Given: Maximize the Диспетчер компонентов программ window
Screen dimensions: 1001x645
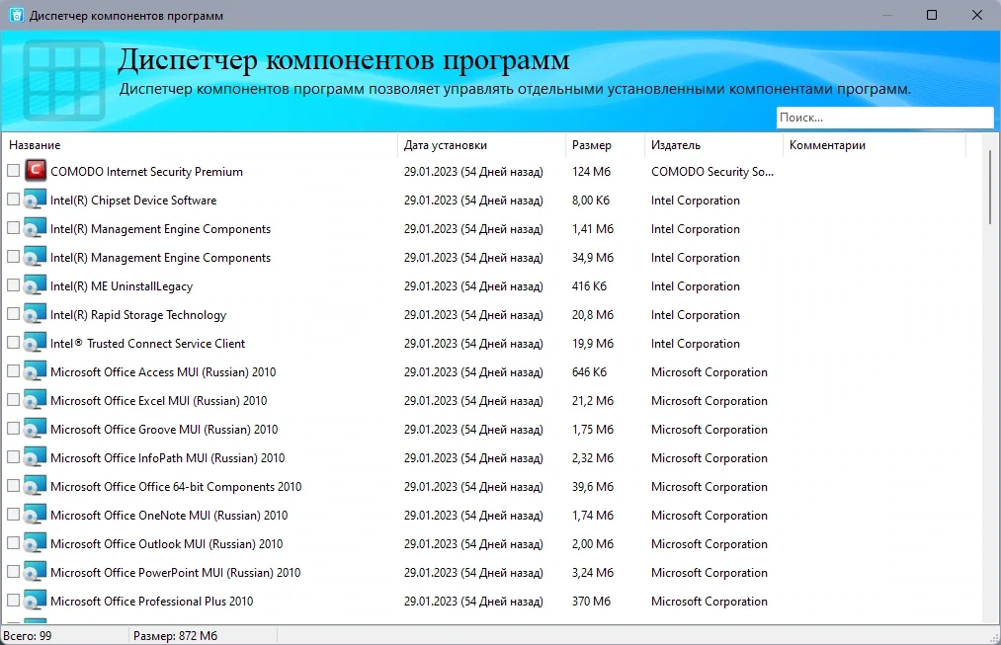Looking at the screenshot, I should click(932, 15).
